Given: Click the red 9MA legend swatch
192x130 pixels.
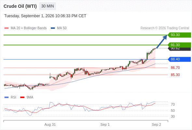Looking at the screenshot, I should [22, 97].
